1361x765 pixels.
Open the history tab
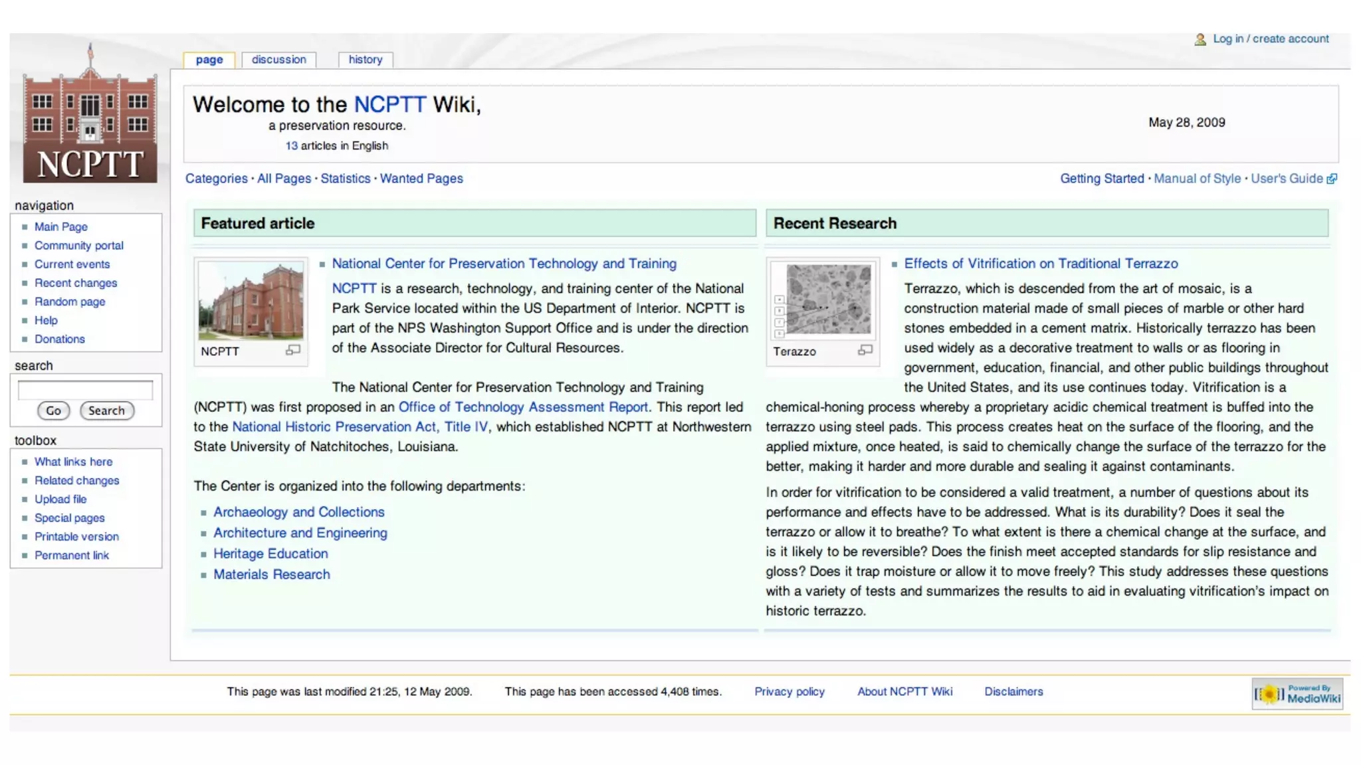pyautogui.click(x=366, y=60)
